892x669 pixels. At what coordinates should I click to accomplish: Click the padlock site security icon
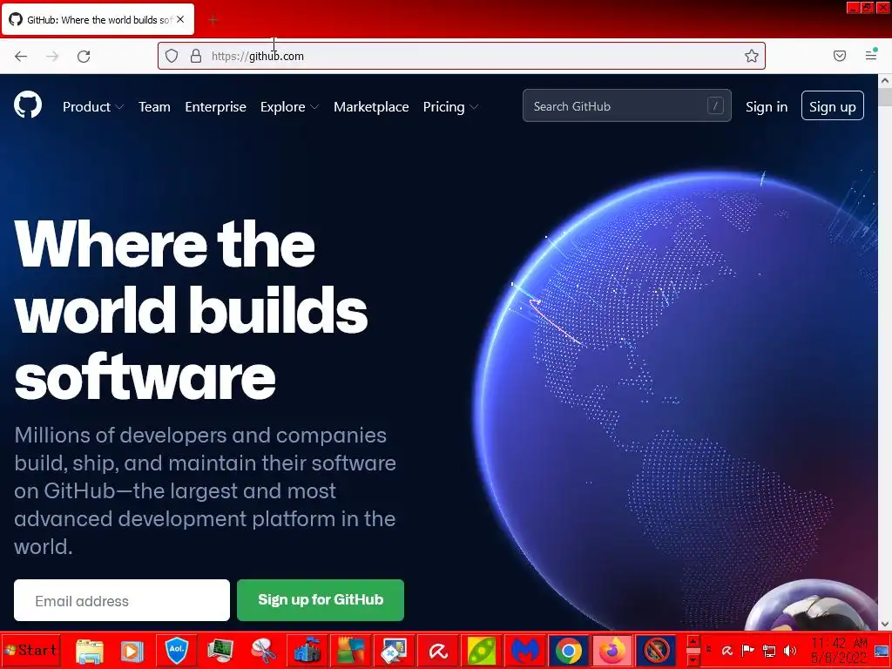[196, 56]
